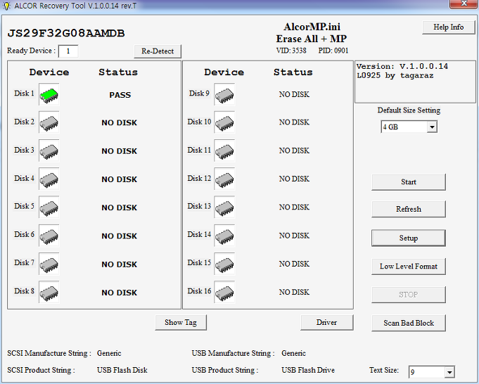Click the Disk 16 chip icon
Viewport: 479px width, 384px height.
224,293
